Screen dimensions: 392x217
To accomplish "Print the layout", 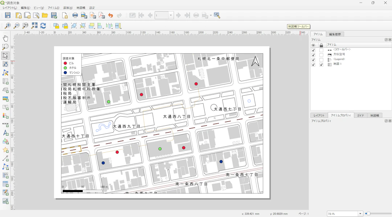I will point(75,15).
